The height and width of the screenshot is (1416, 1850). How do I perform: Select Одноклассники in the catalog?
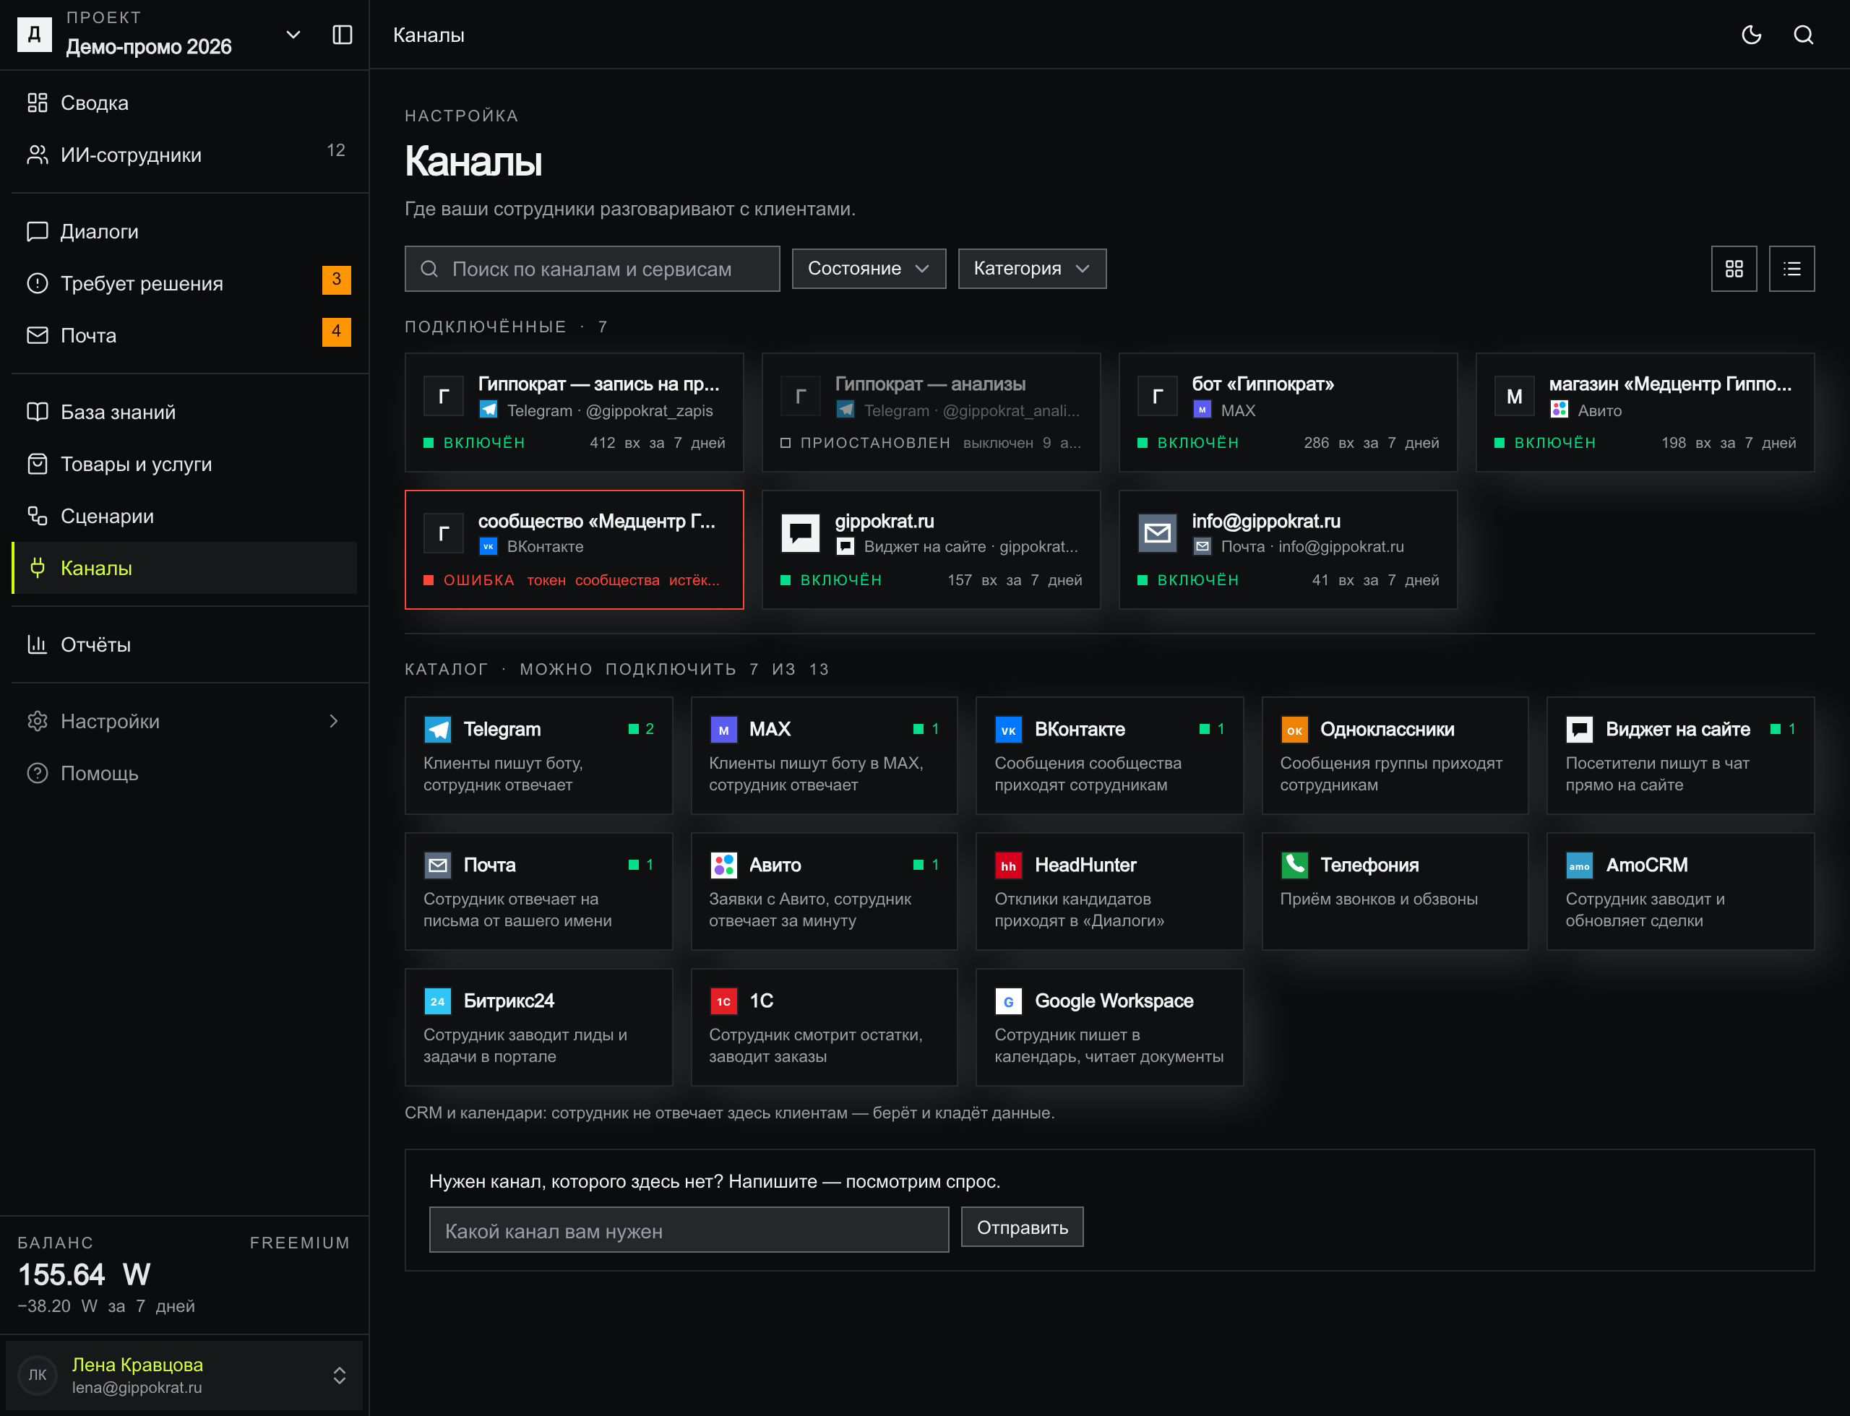coord(1395,755)
